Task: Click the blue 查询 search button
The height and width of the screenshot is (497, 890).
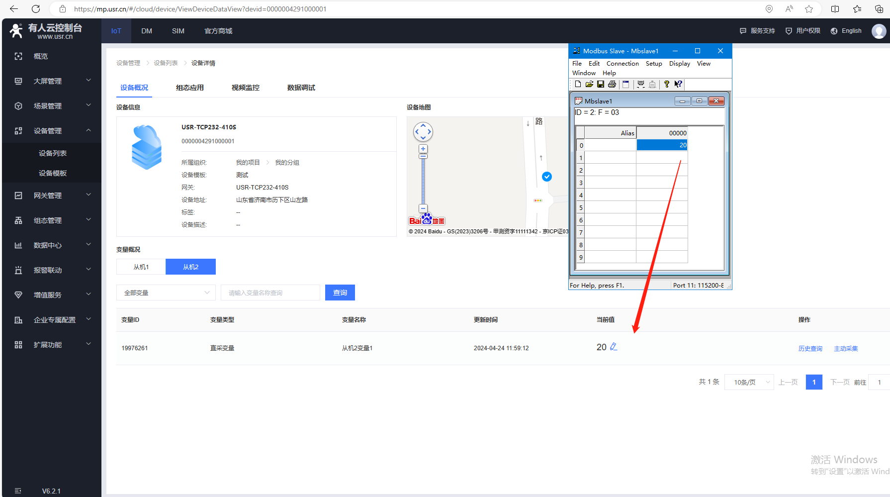Action: pos(340,293)
